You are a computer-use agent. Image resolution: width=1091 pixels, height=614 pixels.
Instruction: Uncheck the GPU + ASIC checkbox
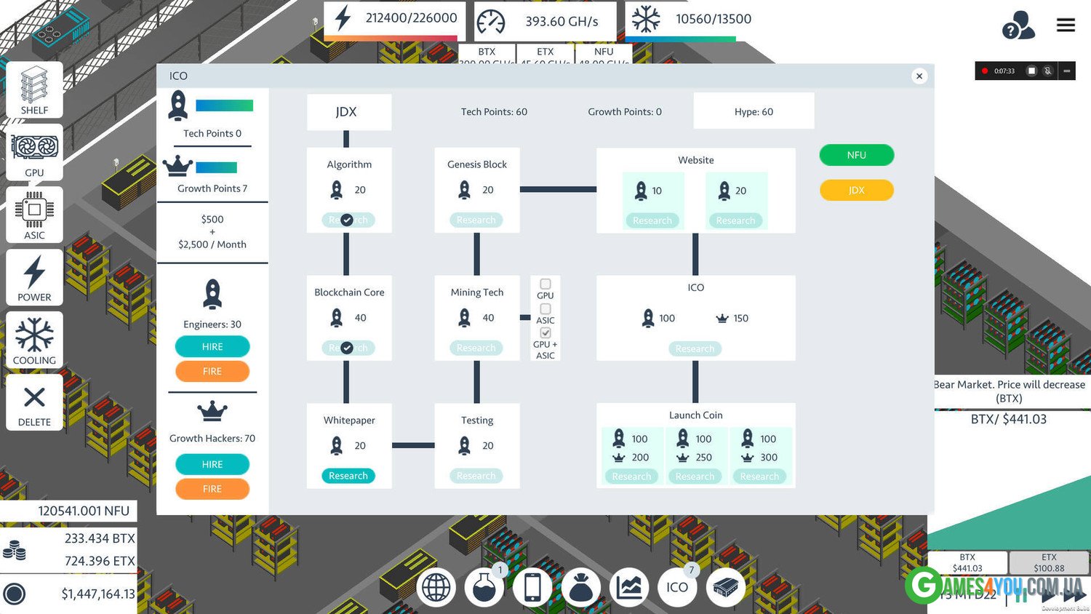pos(545,333)
